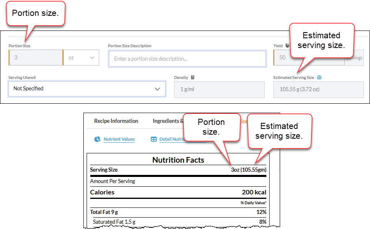Expand the Serving Utensil dropdown arrow

[x=157, y=89]
